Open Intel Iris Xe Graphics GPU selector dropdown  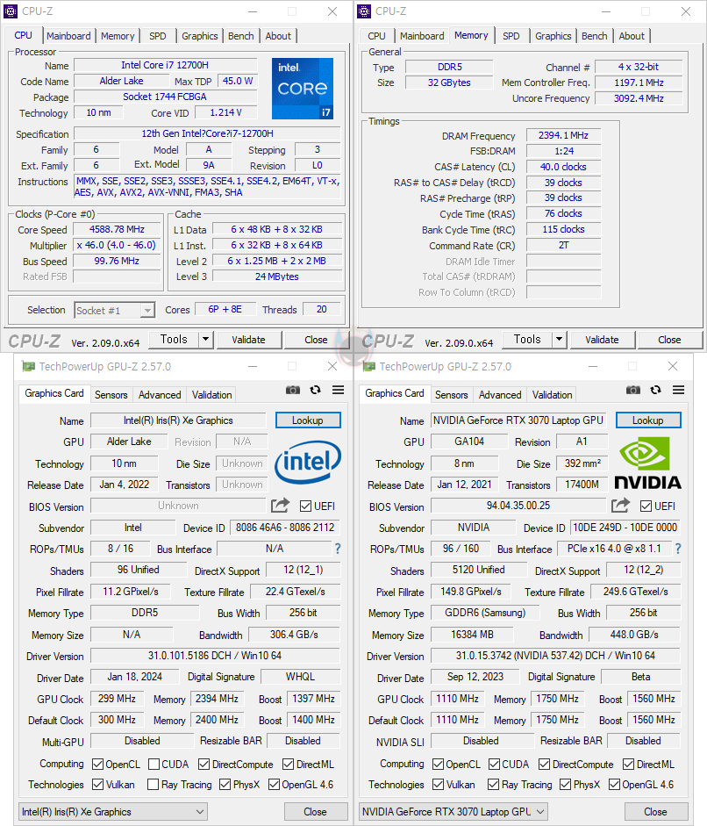113,812
